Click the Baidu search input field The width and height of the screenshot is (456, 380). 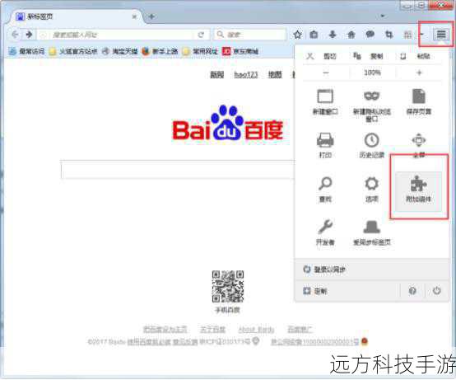click(x=178, y=170)
